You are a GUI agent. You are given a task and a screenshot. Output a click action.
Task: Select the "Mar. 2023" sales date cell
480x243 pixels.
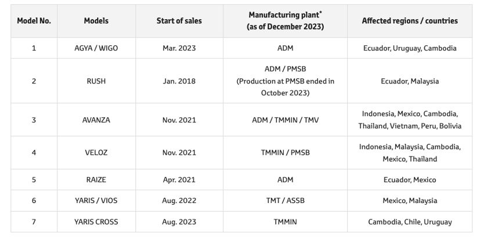[x=179, y=48]
